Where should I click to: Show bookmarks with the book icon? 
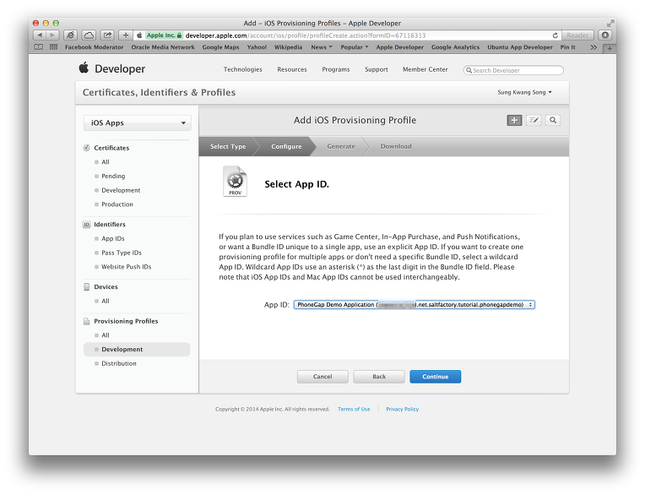38,47
